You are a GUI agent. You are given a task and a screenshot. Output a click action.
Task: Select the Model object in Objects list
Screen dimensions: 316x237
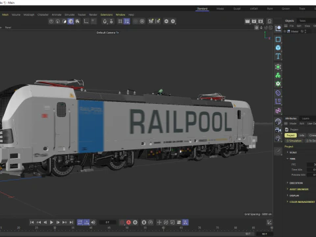pyautogui.click(x=294, y=32)
